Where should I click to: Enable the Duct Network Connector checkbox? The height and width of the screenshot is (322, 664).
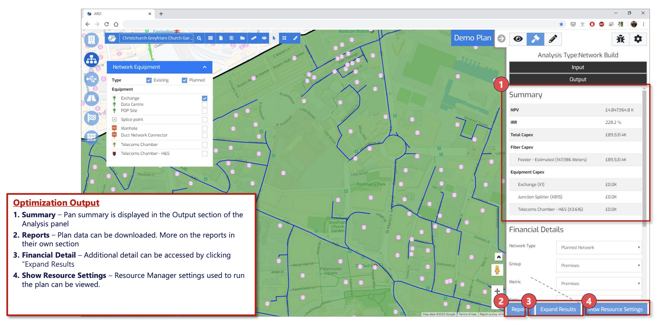click(205, 135)
